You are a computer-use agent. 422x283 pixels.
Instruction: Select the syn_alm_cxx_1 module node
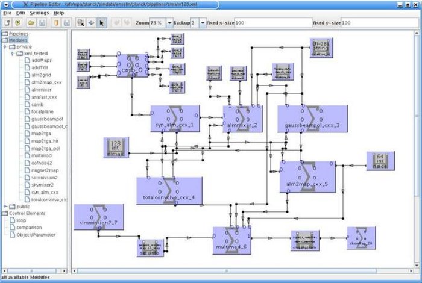coord(175,119)
